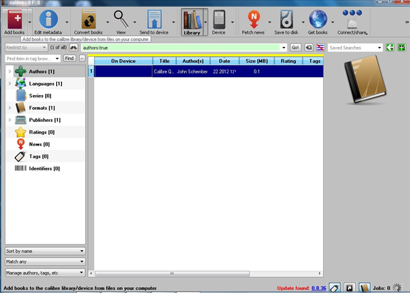
Task: Open Sort by name dropdown
Action: click(x=45, y=251)
